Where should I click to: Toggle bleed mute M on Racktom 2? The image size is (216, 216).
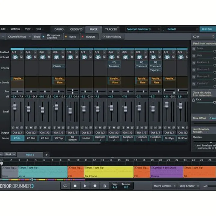[118, 57]
